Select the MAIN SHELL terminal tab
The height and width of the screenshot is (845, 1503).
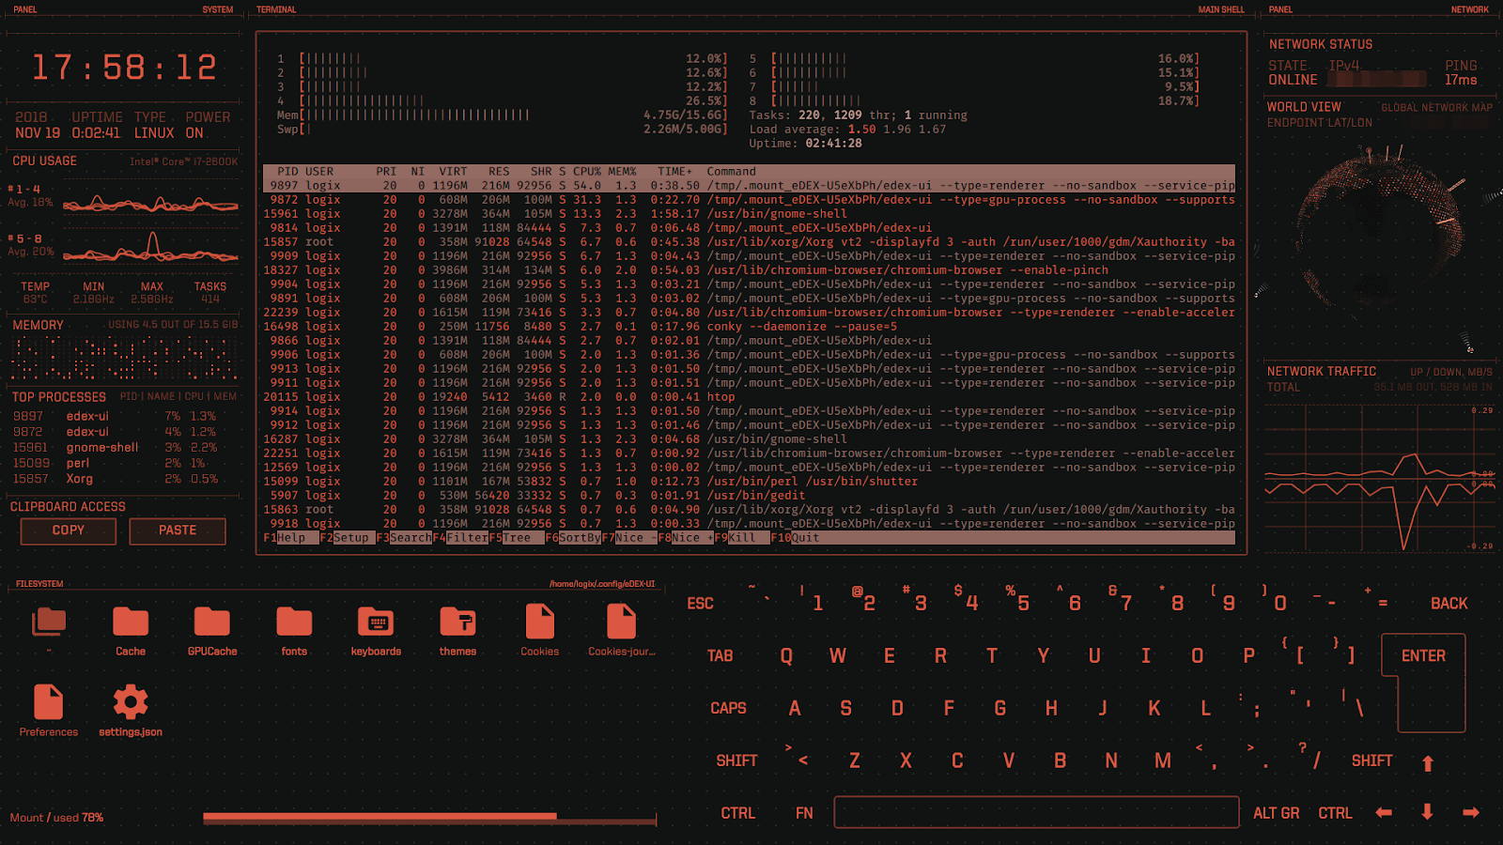[x=1220, y=9]
